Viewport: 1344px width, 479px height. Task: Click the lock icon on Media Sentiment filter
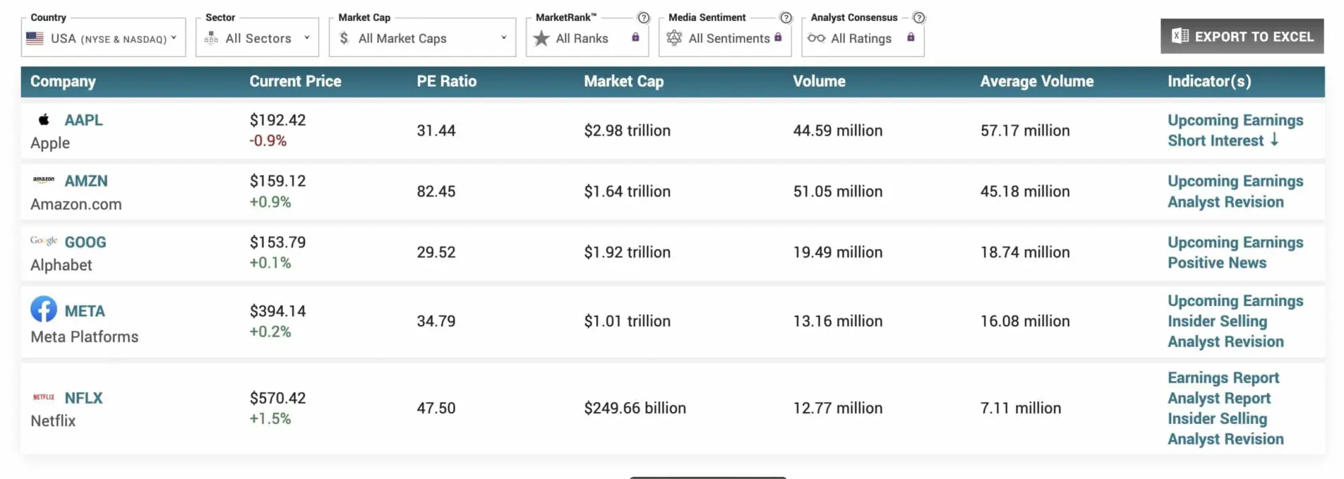(778, 38)
